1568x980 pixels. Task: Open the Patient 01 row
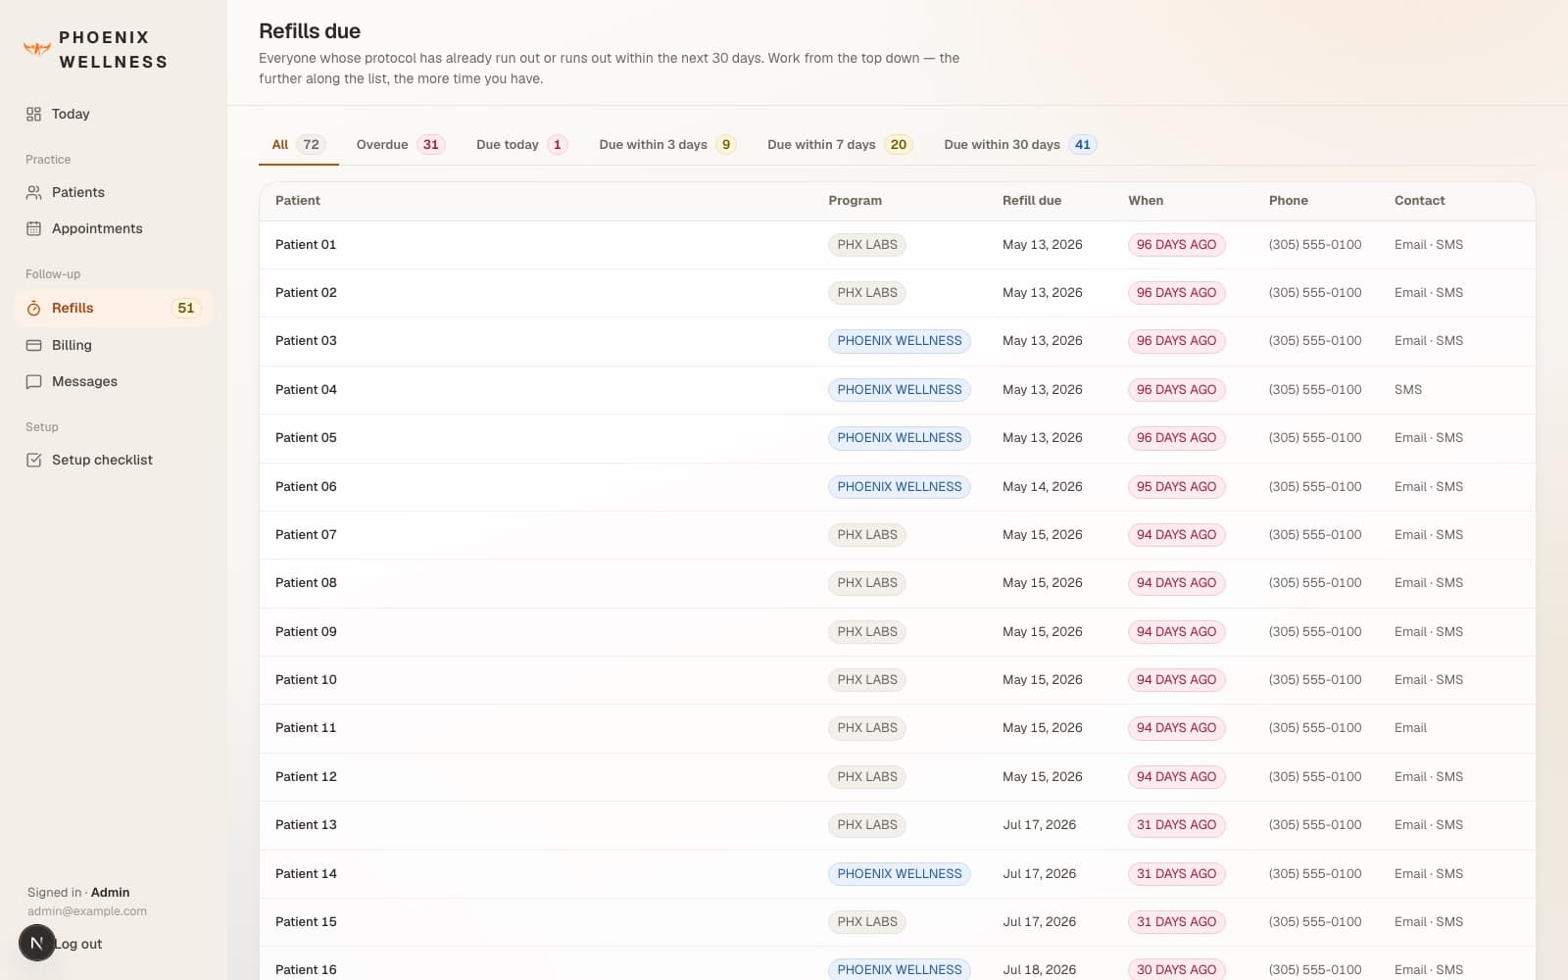coord(897,245)
